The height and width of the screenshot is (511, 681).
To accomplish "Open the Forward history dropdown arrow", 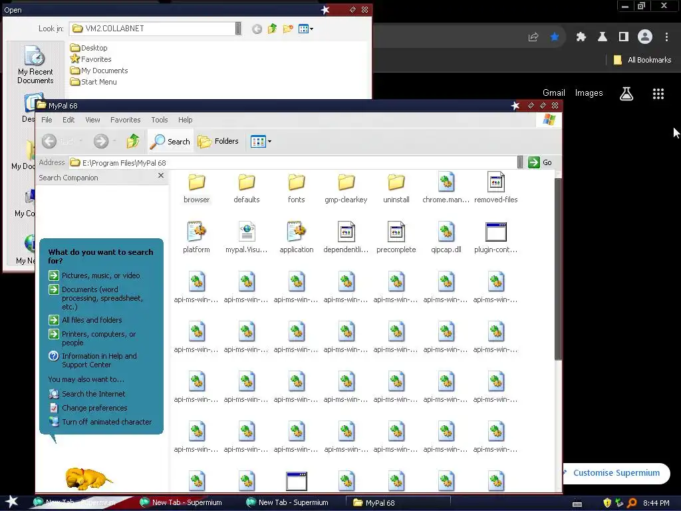I will click(114, 141).
